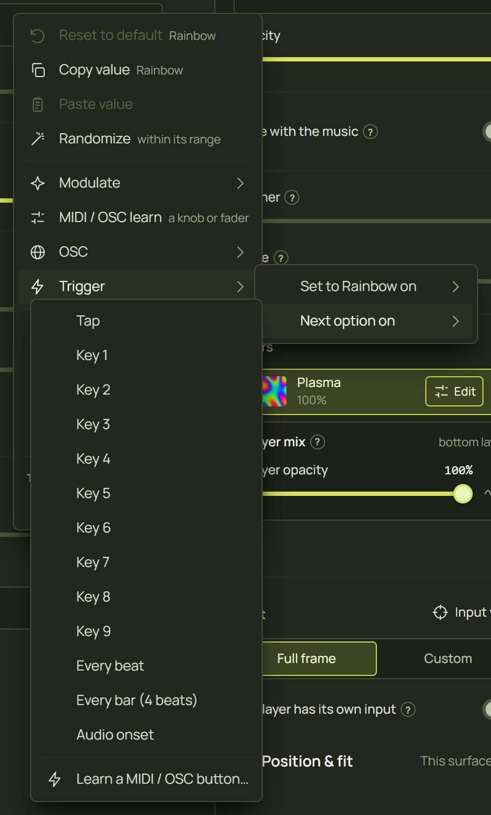The height and width of the screenshot is (815, 491).
Task: Open help icon next to 'layer has its own input'
Action: (x=408, y=710)
